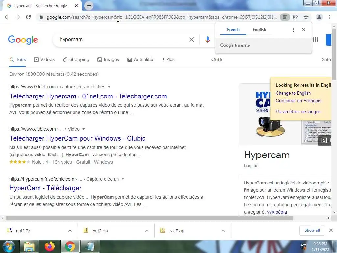
Task: Open the Wikipédia link
Action: click(277, 212)
